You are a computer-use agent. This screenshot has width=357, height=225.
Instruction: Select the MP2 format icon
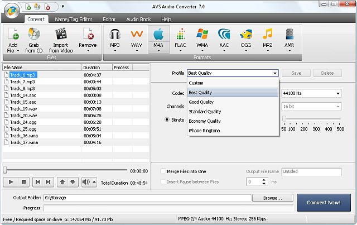268,35
